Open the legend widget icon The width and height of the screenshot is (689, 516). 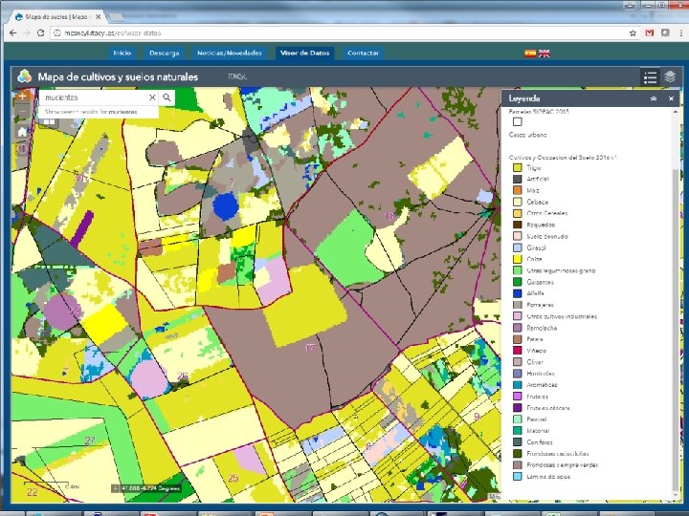pyautogui.click(x=650, y=77)
